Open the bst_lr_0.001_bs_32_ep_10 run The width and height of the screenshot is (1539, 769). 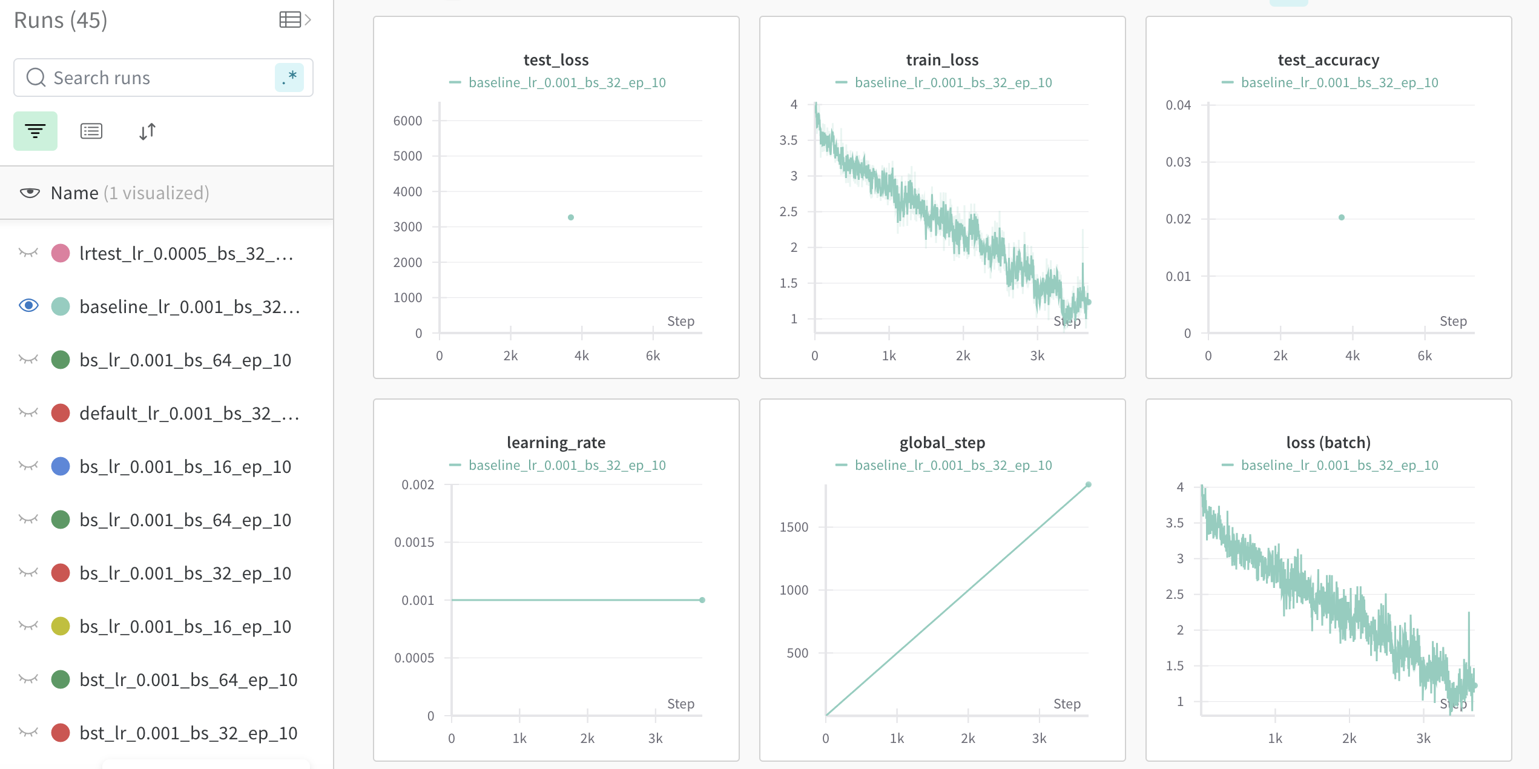(x=188, y=733)
